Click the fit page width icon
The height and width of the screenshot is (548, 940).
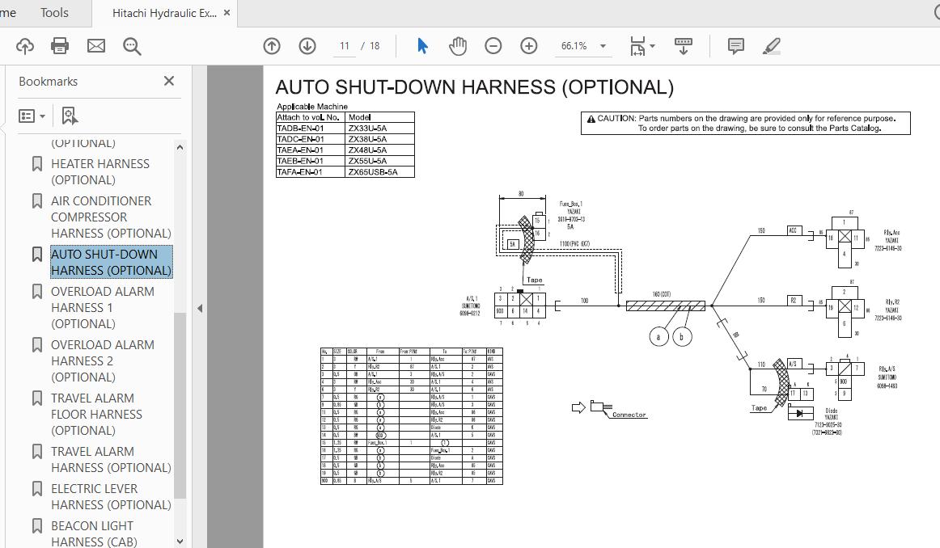tap(637, 46)
